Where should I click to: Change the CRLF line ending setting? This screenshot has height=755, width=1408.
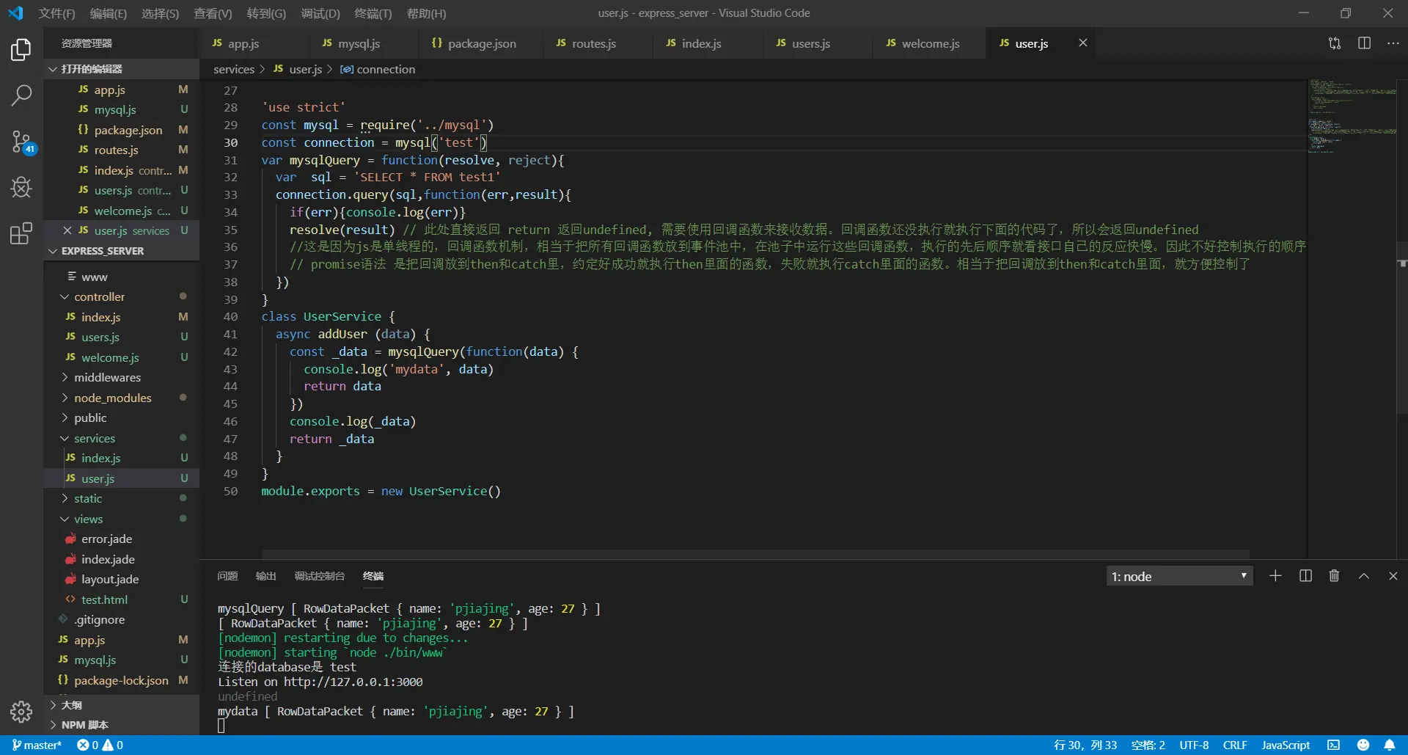click(x=1234, y=745)
